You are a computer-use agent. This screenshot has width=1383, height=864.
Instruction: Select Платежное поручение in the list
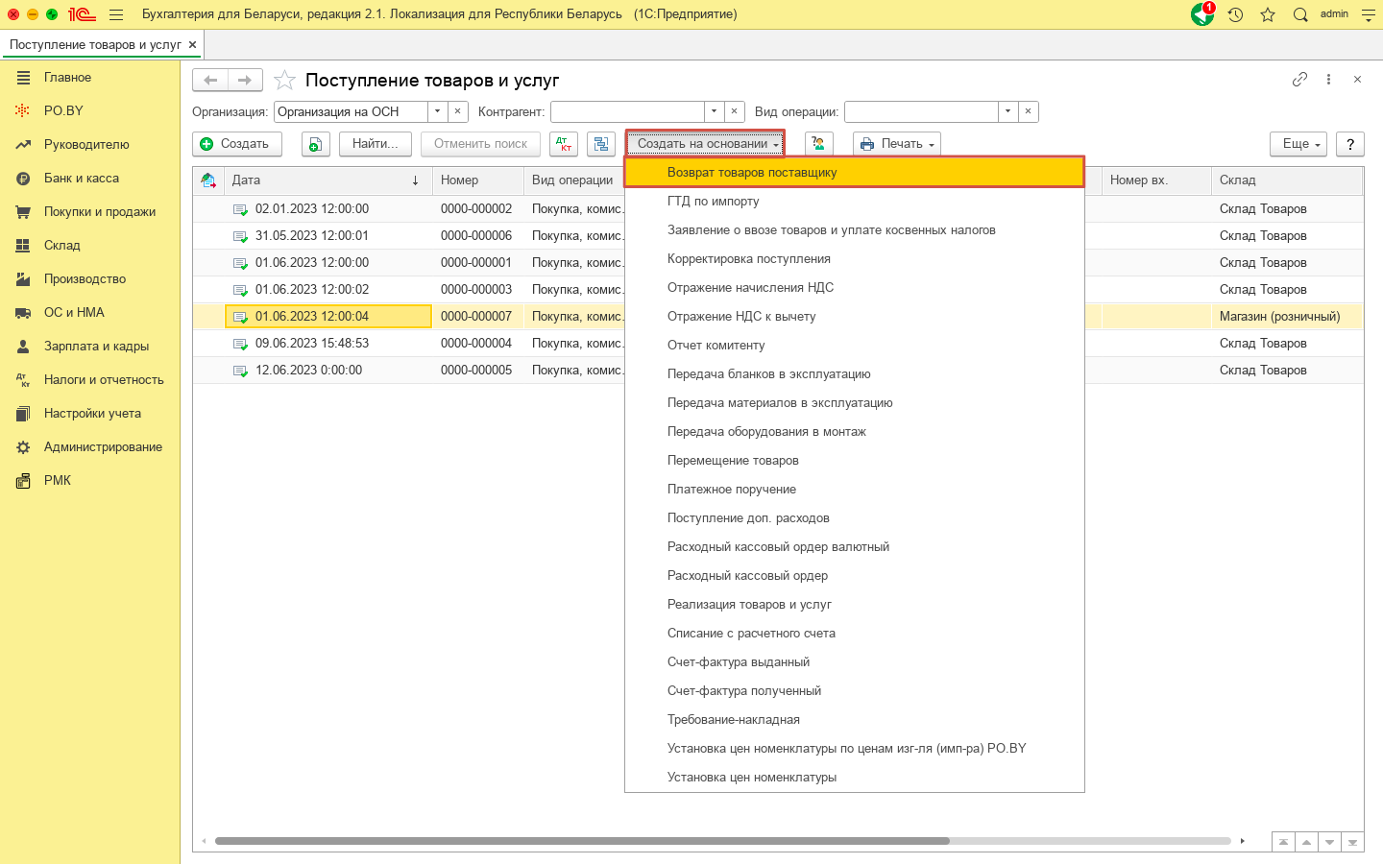point(731,490)
